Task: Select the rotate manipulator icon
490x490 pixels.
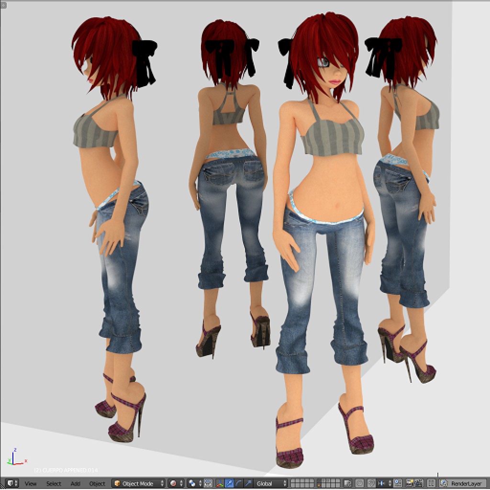Action: [238, 483]
